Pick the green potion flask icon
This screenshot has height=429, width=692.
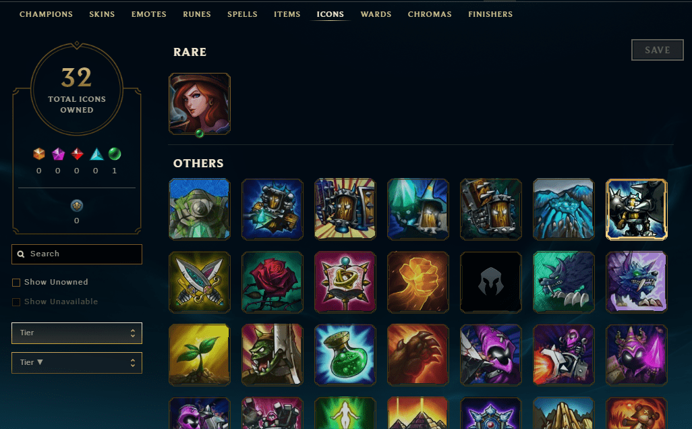(x=345, y=355)
